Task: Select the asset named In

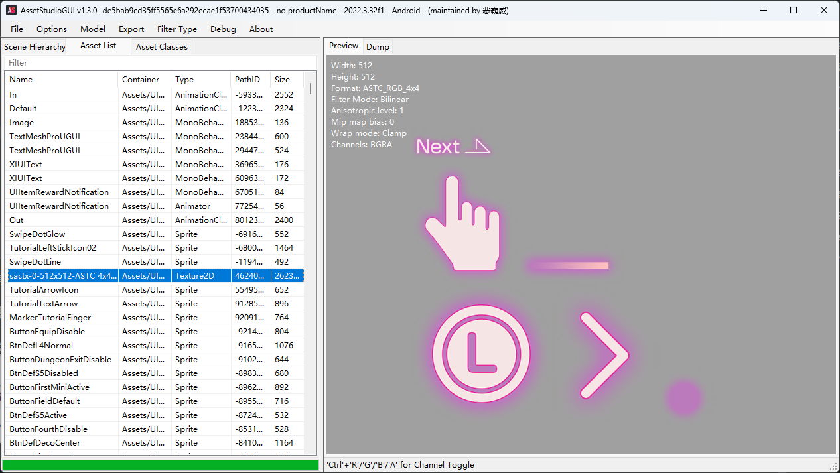Action: pyautogui.click(x=156, y=95)
